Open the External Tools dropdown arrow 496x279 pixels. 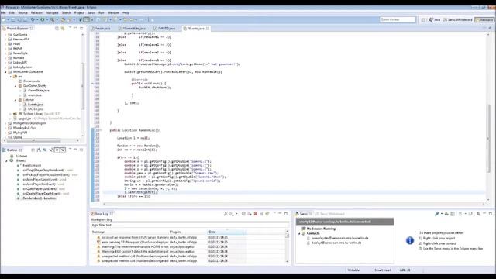pyautogui.click(x=57, y=19)
